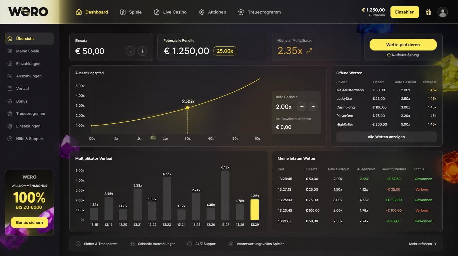Click Wette platzieren button

(403, 45)
